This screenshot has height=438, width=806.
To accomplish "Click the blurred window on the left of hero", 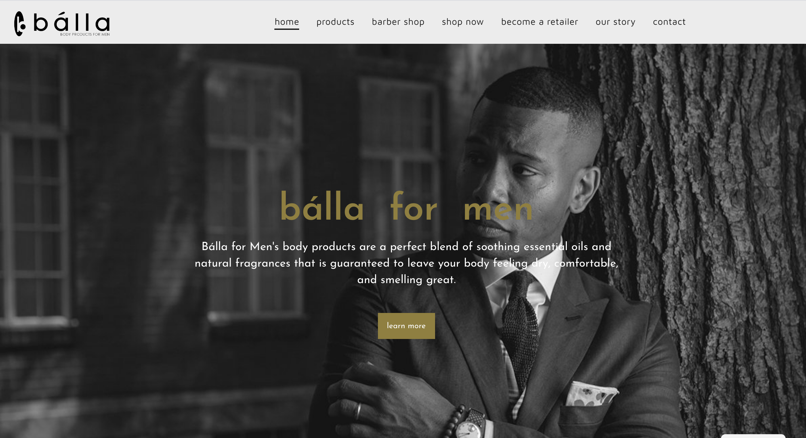I will coord(35,184).
